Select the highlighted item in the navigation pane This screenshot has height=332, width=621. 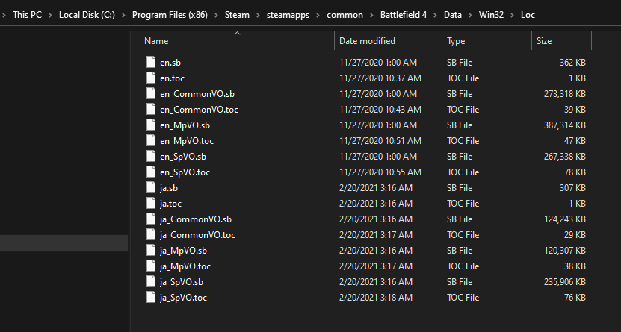(x=64, y=243)
